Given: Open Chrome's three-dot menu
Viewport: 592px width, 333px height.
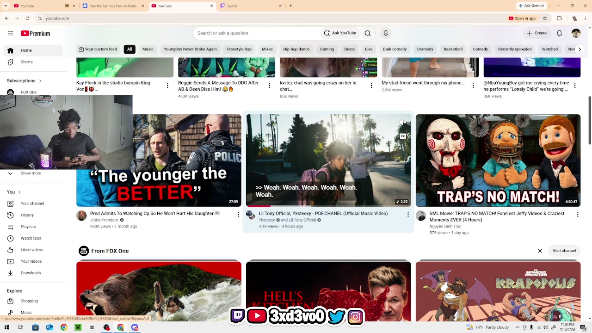Looking at the screenshot, I should (x=586, y=18).
